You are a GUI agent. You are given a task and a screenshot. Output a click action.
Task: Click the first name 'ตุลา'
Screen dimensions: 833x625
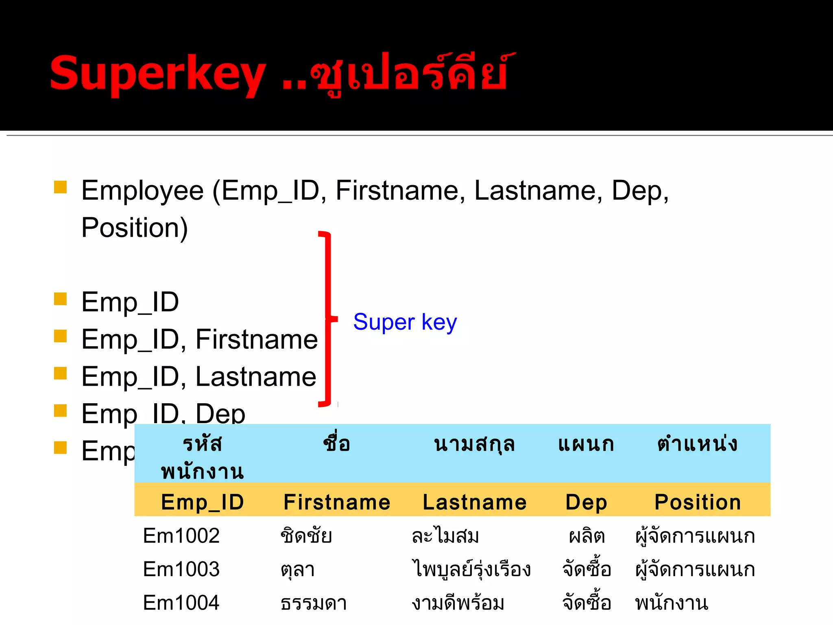(x=297, y=570)
